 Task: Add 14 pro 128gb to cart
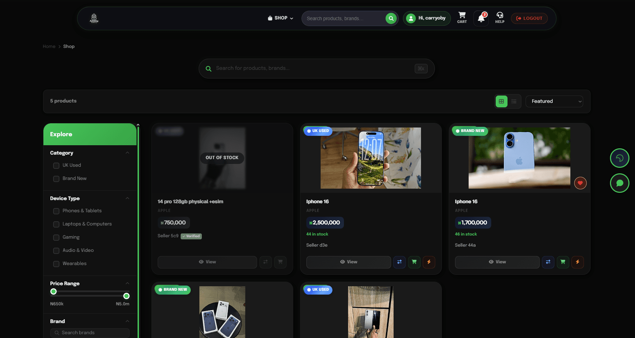pyautogui.click(x=280, y=262)
